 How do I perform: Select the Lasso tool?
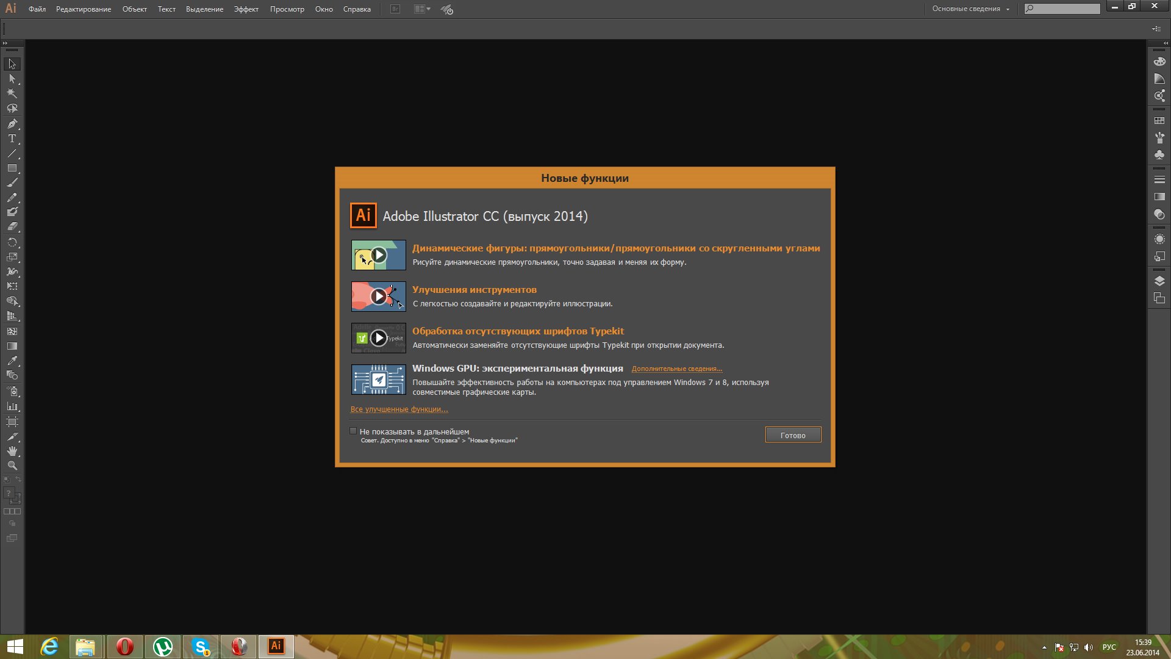pyautogui.click(x=12, y=108)
